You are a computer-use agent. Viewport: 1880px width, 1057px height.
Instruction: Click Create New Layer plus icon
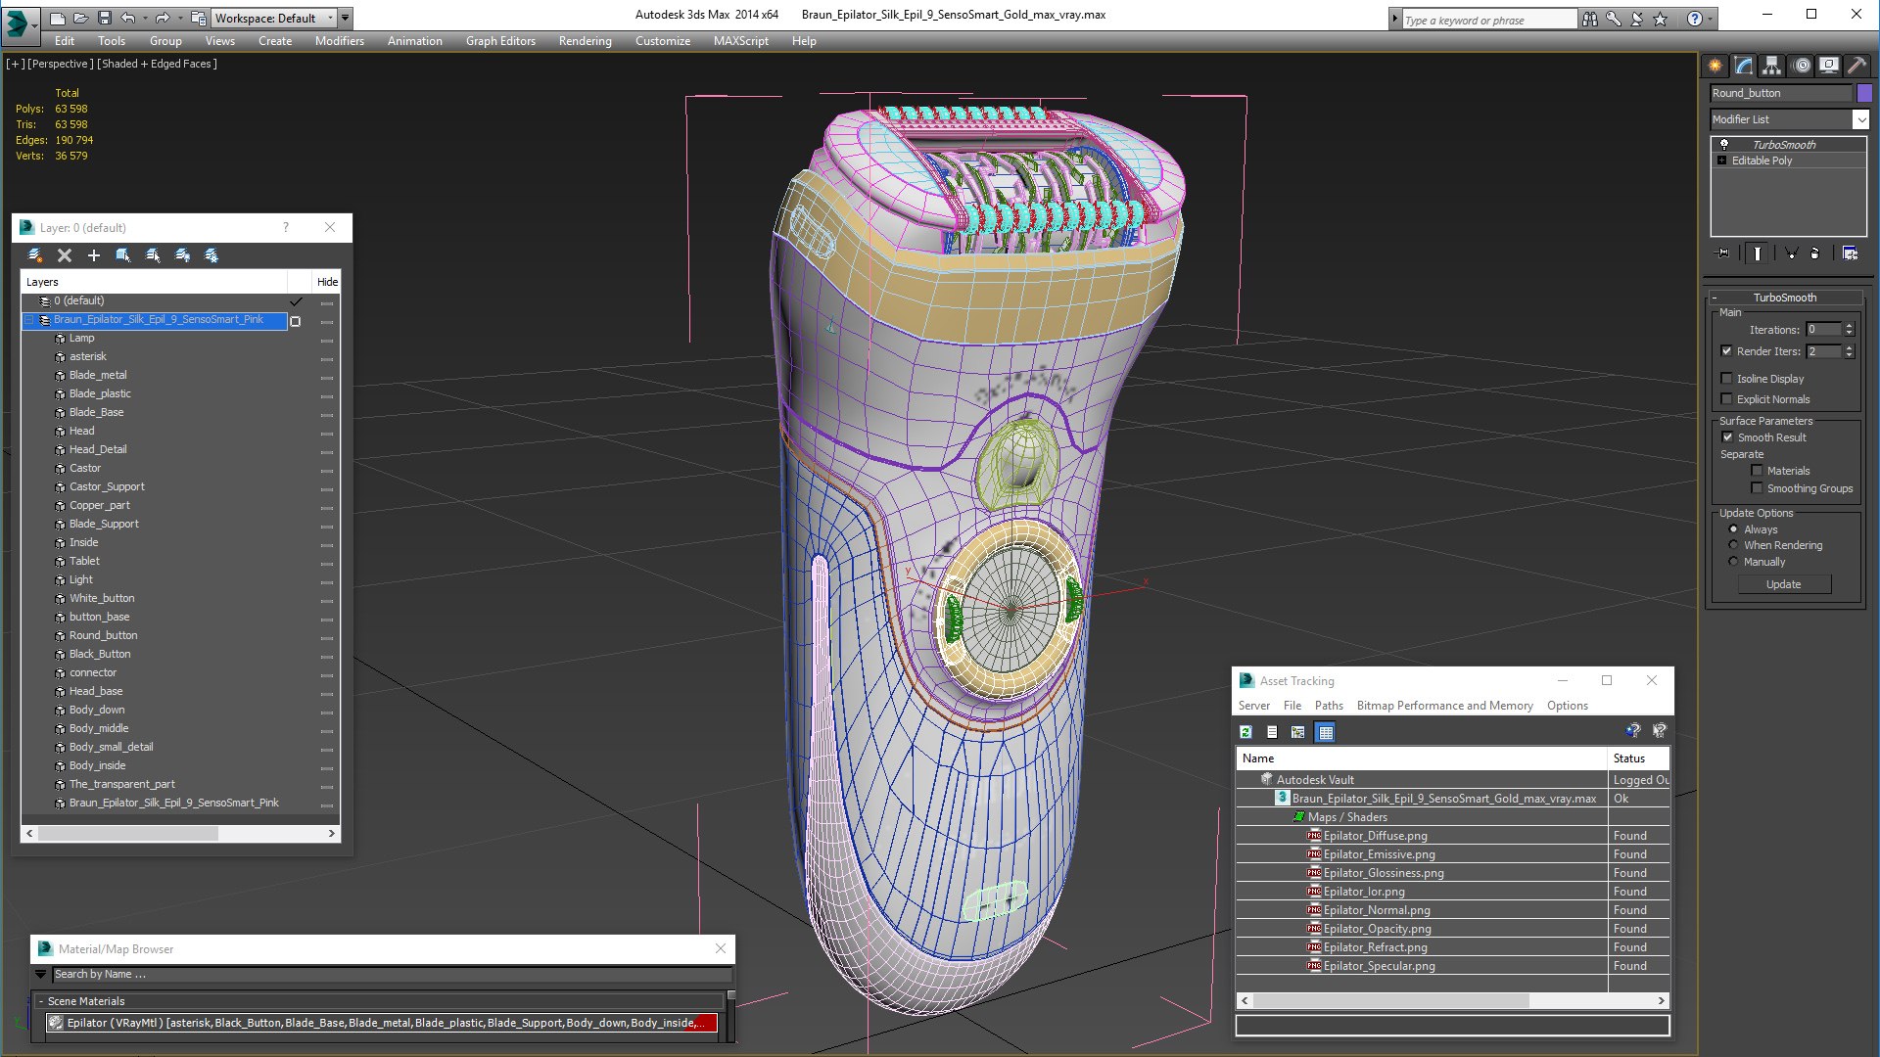94,255
